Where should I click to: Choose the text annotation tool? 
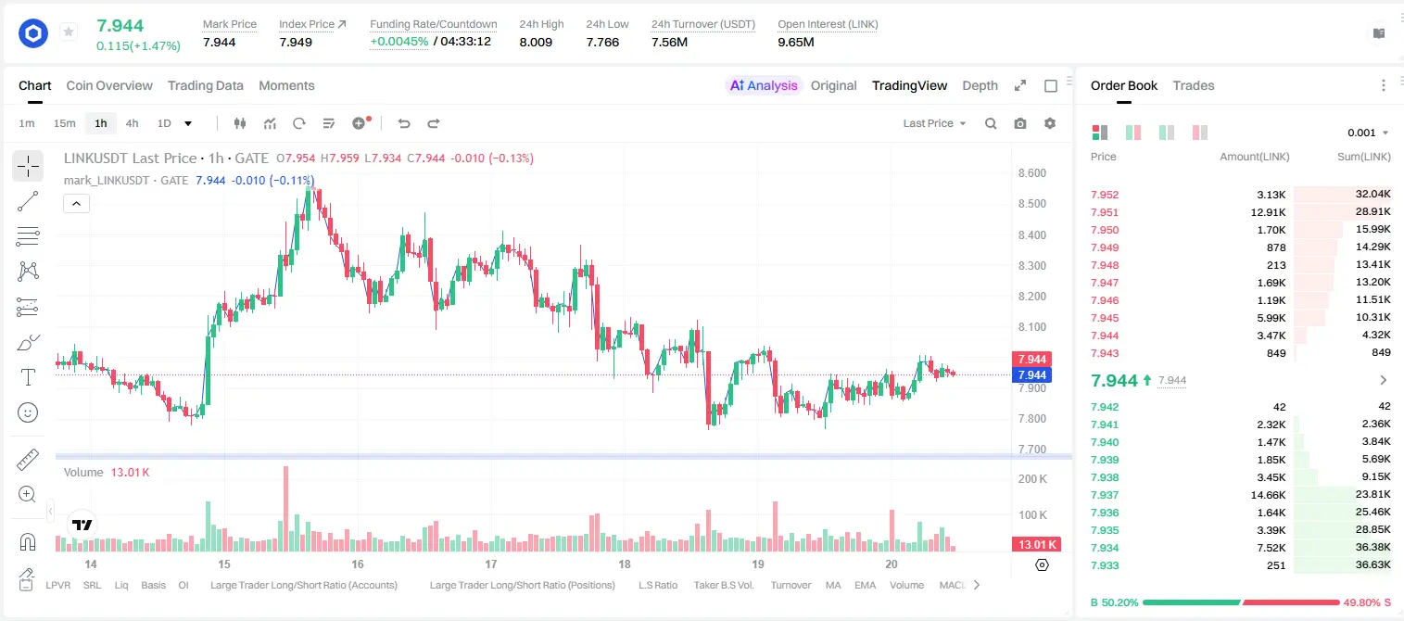tap(28, 377)
